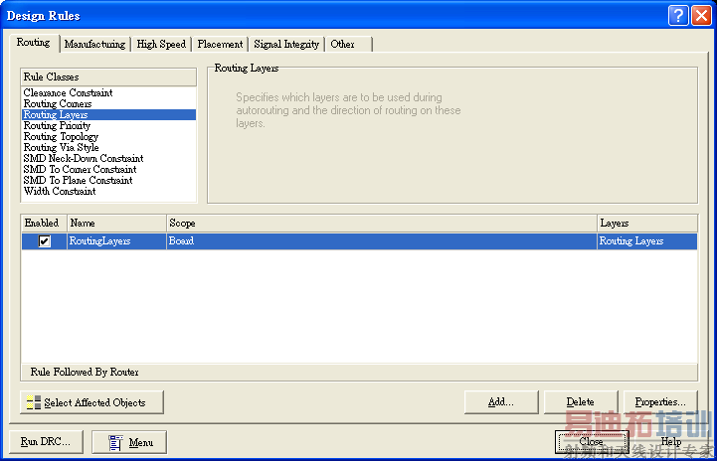Open the Menu button

coord(129,442)
